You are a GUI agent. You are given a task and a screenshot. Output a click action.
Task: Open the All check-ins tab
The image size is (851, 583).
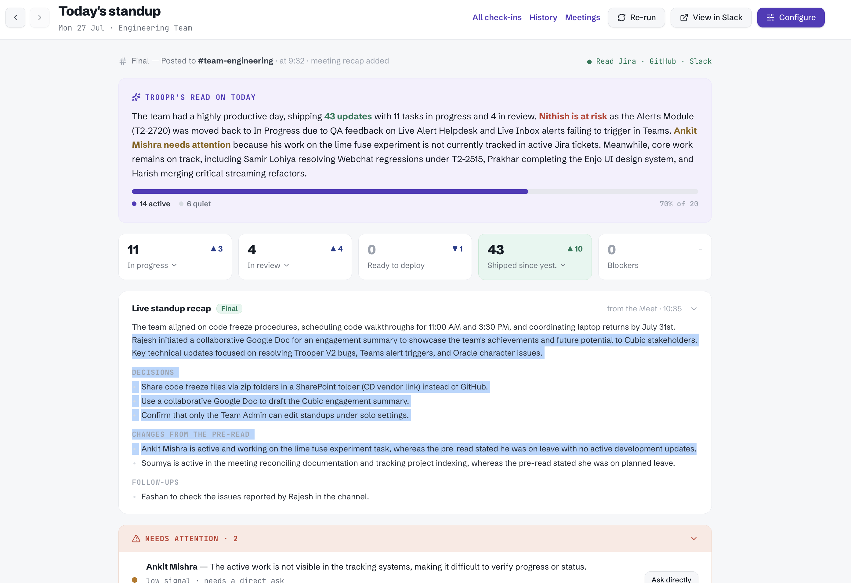click(x=497, y=18)
